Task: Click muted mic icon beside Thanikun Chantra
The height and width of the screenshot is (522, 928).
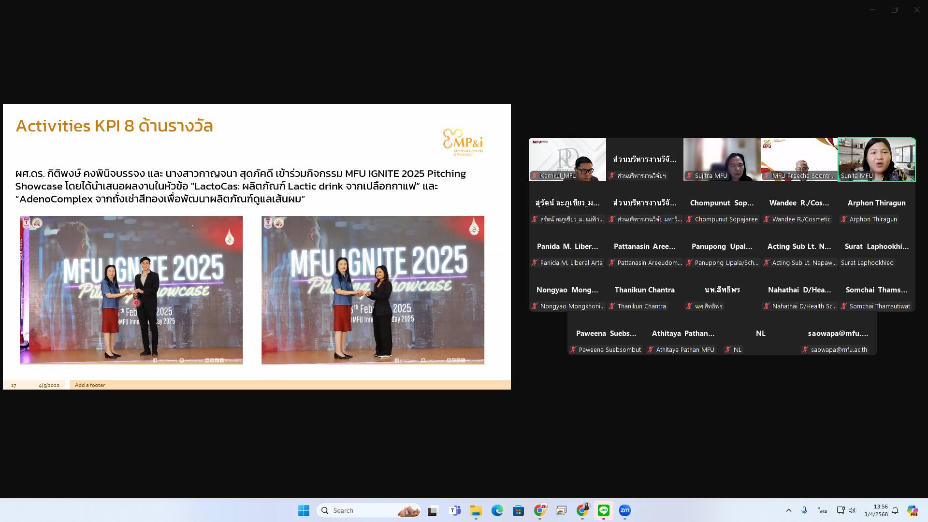Action: tap(612, 306)
